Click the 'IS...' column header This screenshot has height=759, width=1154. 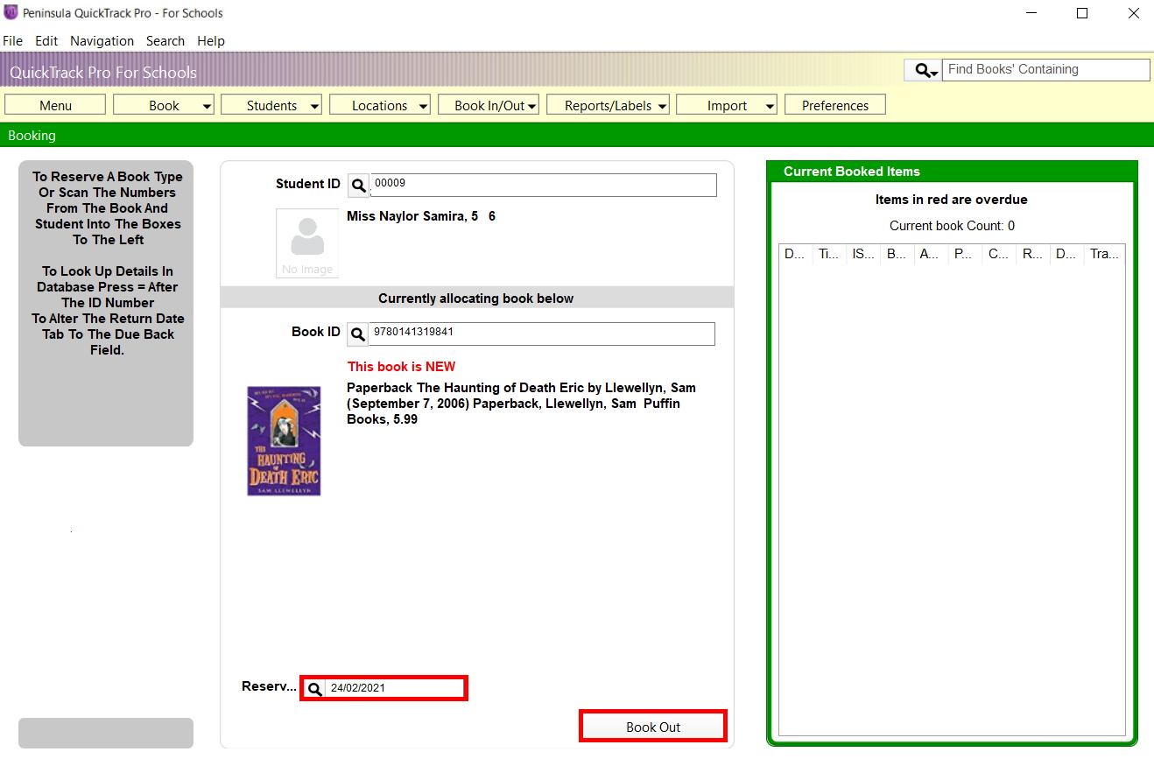[863, 255]
